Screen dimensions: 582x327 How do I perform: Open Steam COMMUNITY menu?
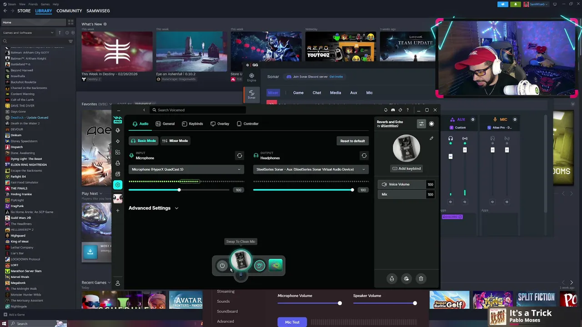pyautogui.click(x=69, y=10)
